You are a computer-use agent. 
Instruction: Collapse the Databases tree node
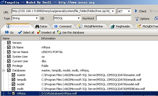pos(3,70)
